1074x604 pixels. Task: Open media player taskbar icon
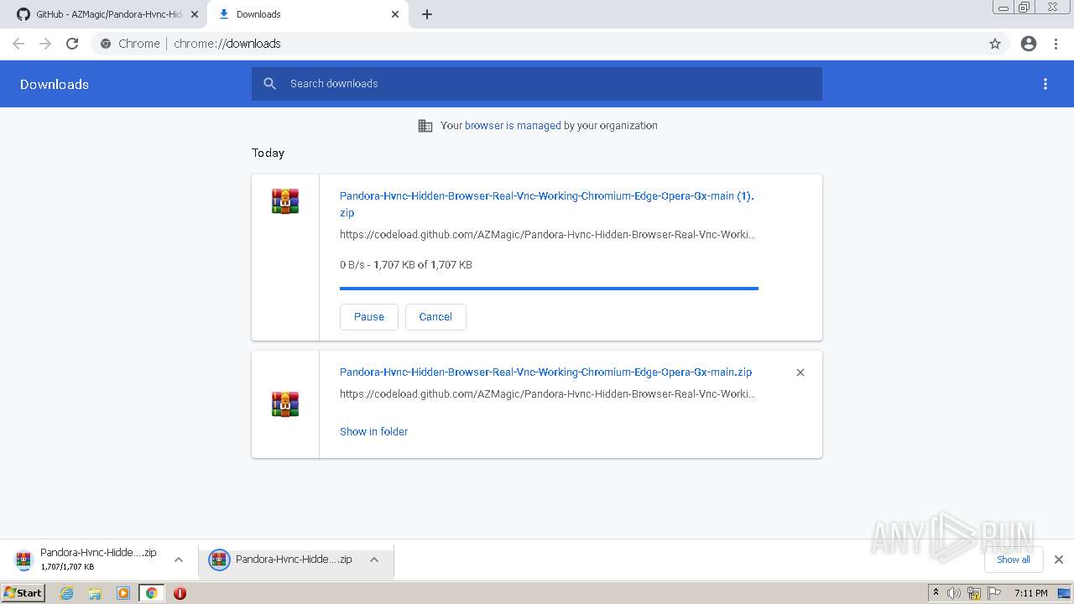(123, 593)
